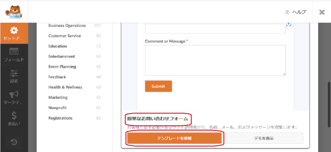
Task: Select the Health & Wellness category
Action: (x=65, y=87)
